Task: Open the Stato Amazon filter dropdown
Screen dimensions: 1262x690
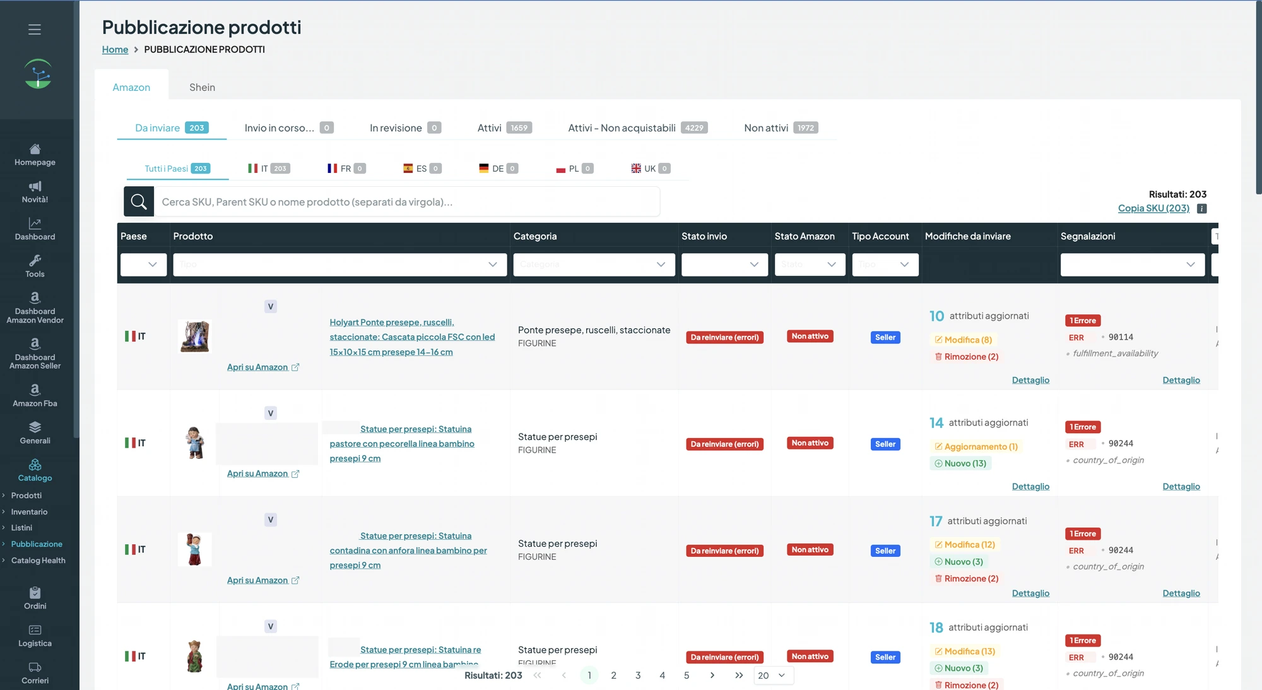Action: (x=810, y=265)
